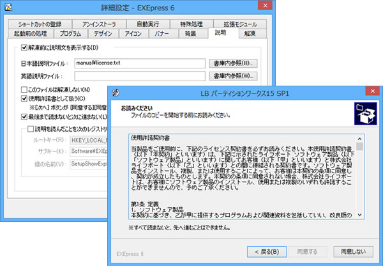Toggle 最後まで読まないと次に進まない checkbox
Image resolution: width=383 pixels, height=266 pixels.
(24, 117)
